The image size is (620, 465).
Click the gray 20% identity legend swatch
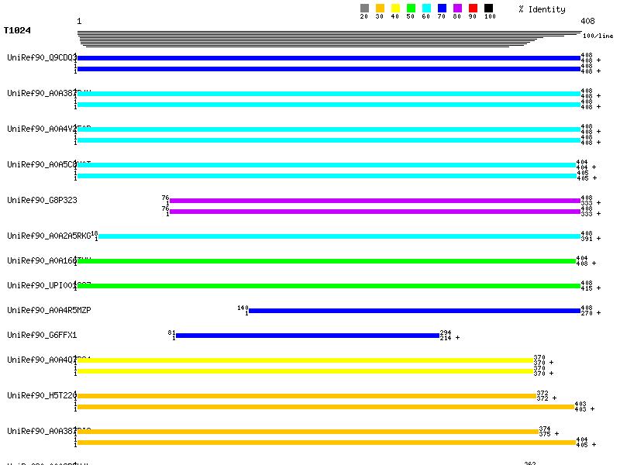tap(364, 9)
